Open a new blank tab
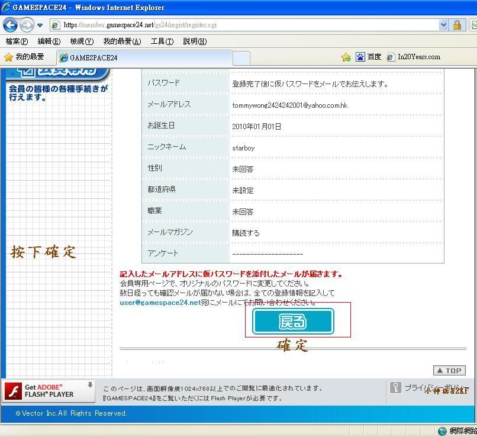 [x=241, y=57]
